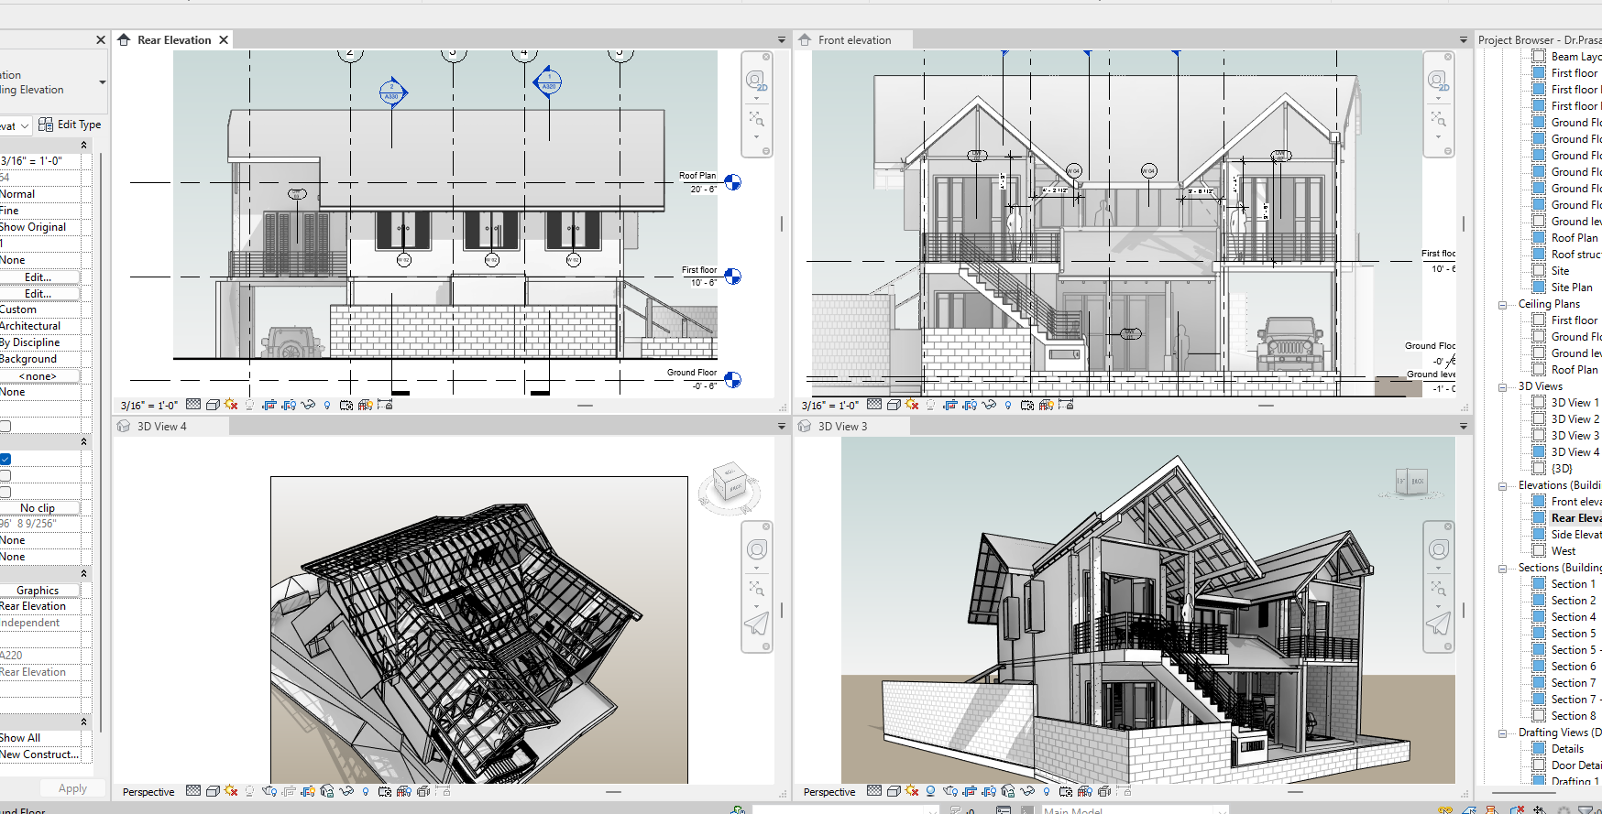Toggle Crop View icon in Rear Elevation view
Viewport: 1602px width, 814px height.
269,405
